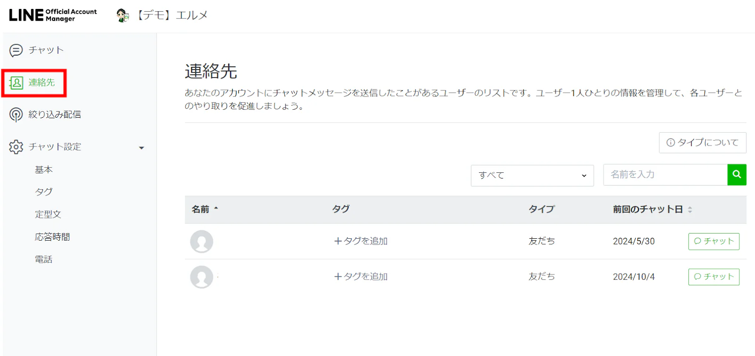755x356 pixels.
Task: Open the LINE Official Account Manager logo
Action: tap(53, 15)
